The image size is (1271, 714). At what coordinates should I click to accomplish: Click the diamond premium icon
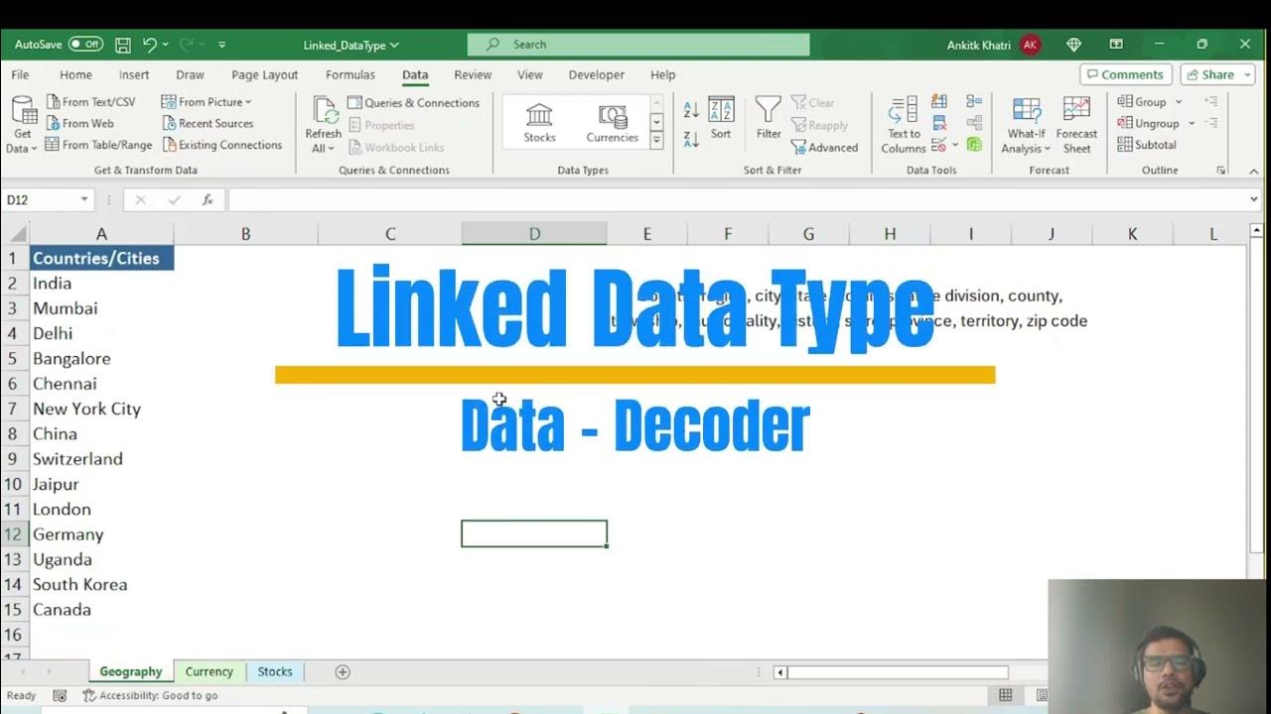click(x=1073, y=45)
